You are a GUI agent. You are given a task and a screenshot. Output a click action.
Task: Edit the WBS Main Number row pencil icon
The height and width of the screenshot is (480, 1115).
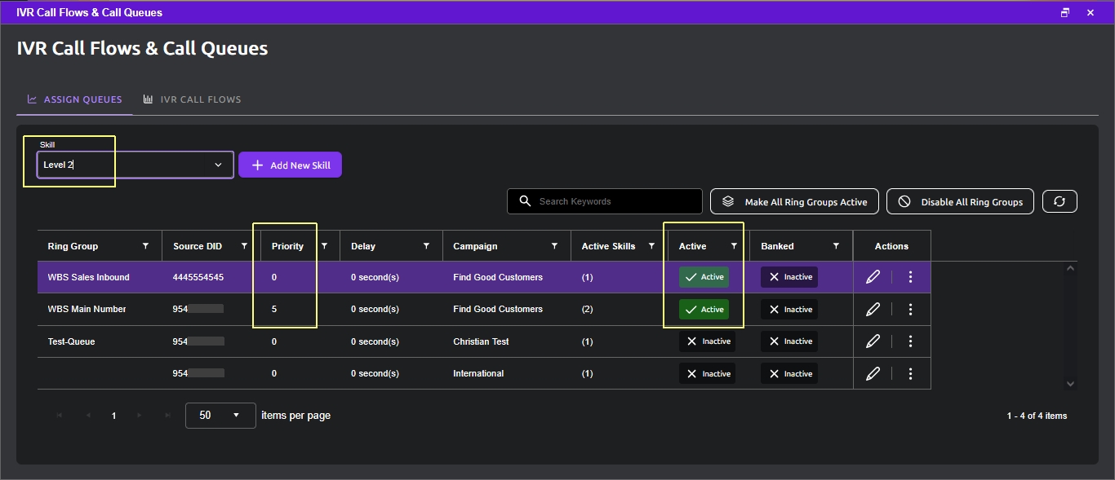(x=873, y=309)
